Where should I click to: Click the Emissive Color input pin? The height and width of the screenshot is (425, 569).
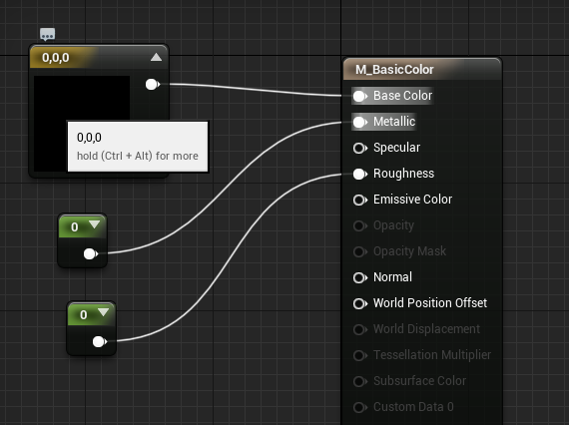(x=360, y=200)
